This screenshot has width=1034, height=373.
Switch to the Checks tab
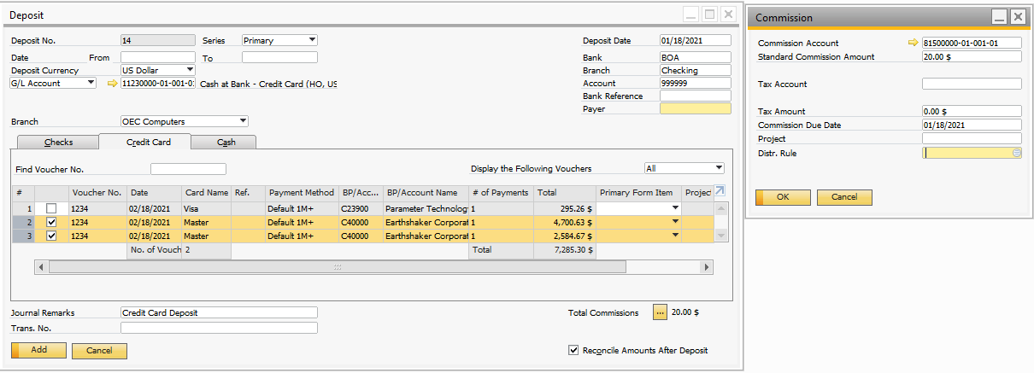[58, 143]
